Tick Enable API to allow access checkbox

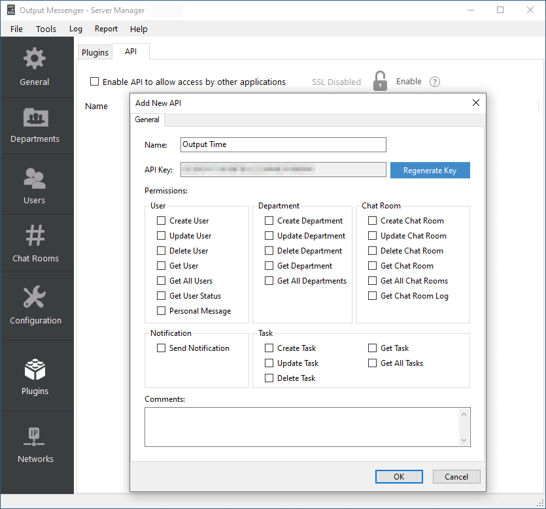[x=94, y=82]
